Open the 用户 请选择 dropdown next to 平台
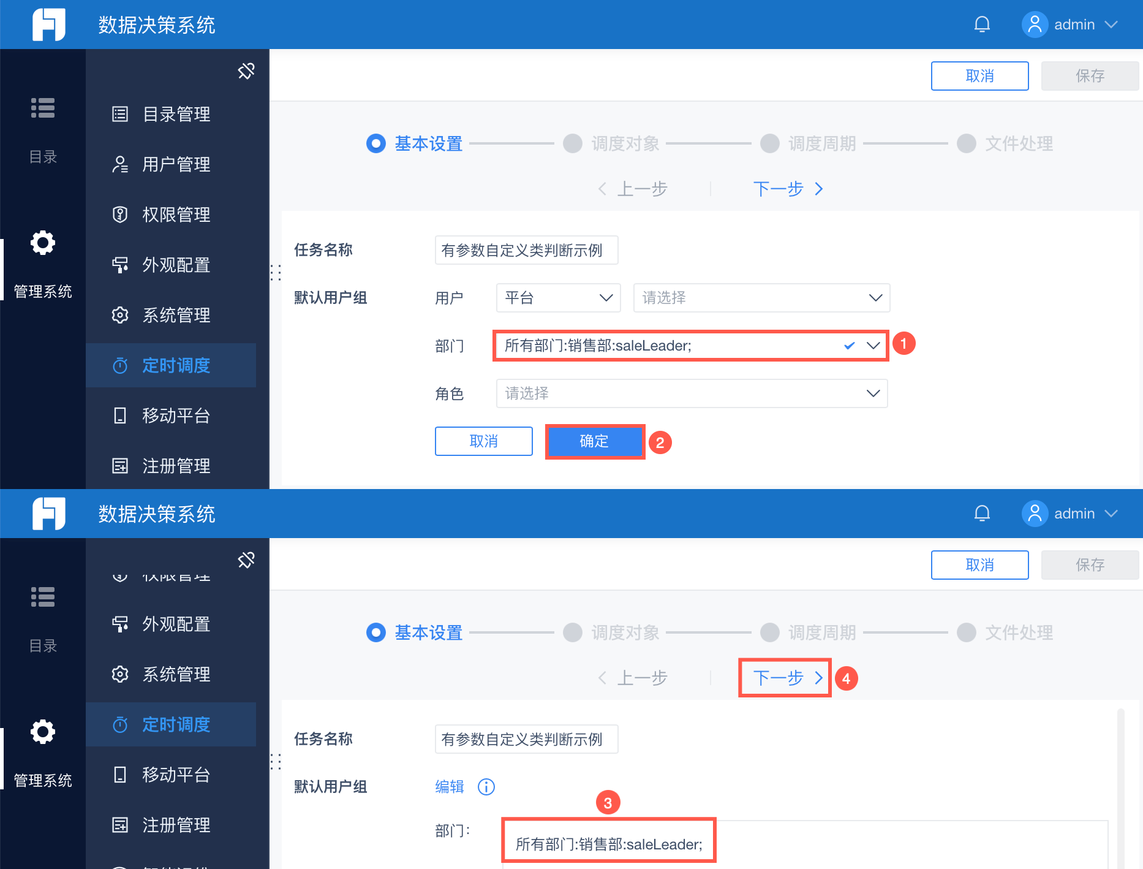The width and height of the screenshot is (1143, 869). pyautogui.click(x=761, y=298)
